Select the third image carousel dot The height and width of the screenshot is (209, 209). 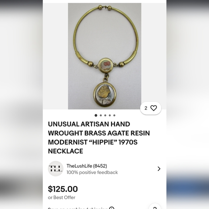tap(105, 115)
